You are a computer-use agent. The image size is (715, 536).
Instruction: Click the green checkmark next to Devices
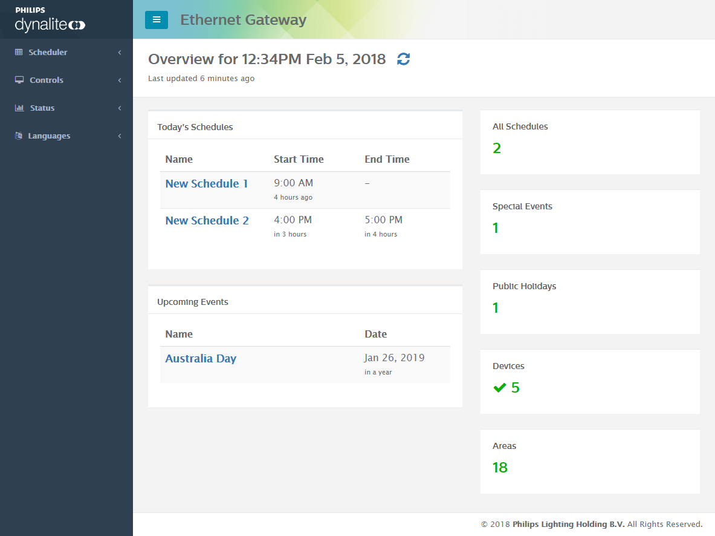[x=498, y=387]
